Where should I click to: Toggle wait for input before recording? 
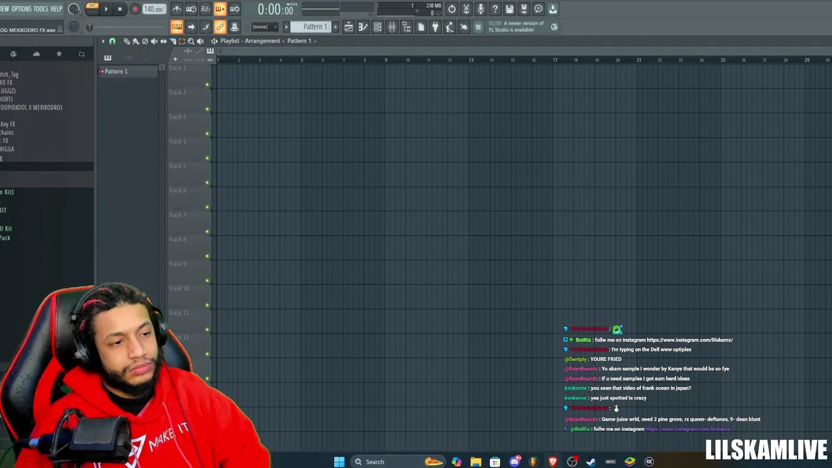pyautogui.click(x=191, y=9)
